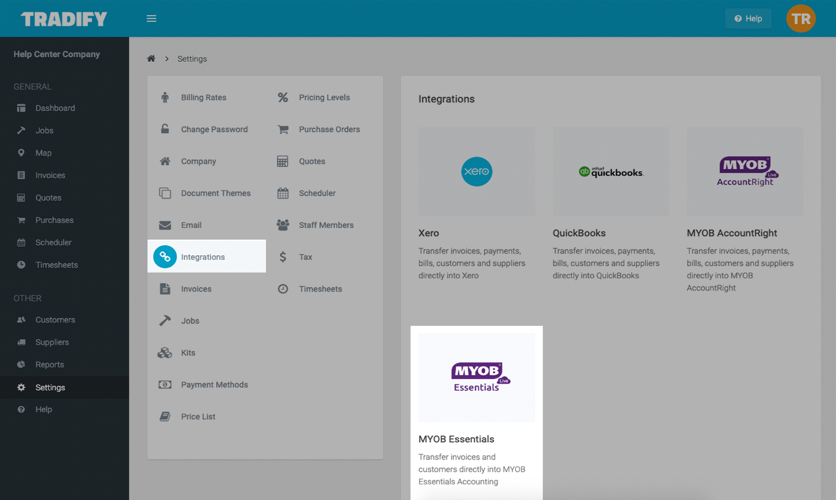The width and height of the screenshot is (836, 500).
Task: Click the Reports pie chart icon
Action: pos(21,365)
